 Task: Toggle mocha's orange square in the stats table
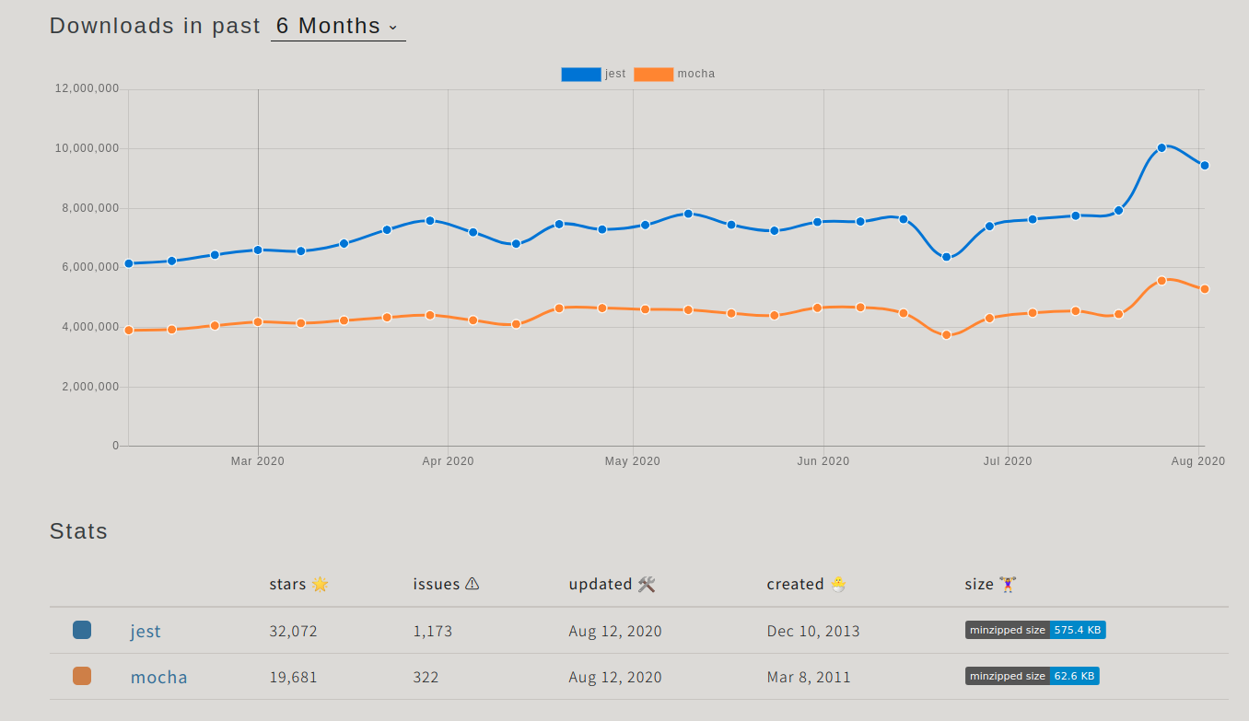pos(82,675)
